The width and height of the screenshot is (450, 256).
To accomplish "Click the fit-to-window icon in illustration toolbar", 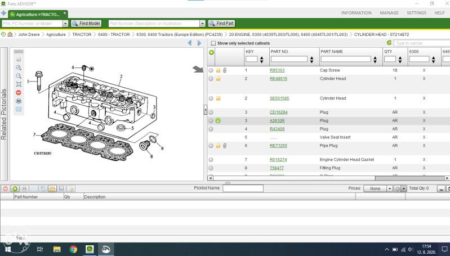I will click(x=19, y=84).
